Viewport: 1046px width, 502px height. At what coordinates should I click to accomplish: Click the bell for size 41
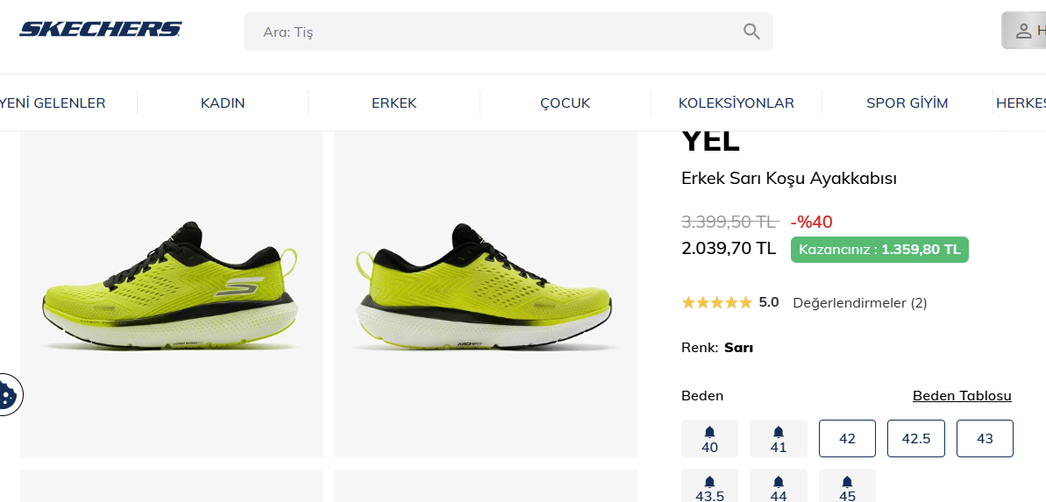pyautogui.click(x=779, y=432)
